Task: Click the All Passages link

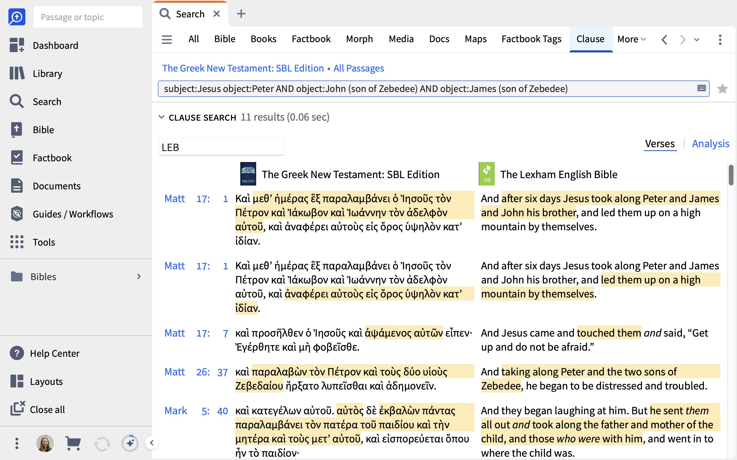Action: 359,68
